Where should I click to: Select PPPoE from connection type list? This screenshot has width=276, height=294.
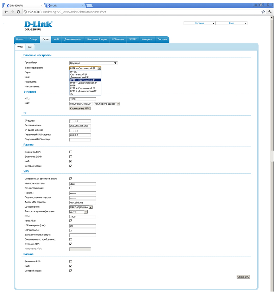(x=74, y=72)
